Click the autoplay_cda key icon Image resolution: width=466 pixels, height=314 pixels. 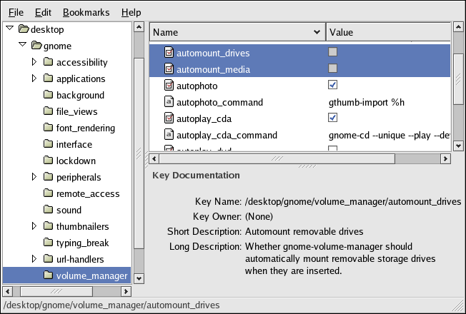[x=169, y=118]
